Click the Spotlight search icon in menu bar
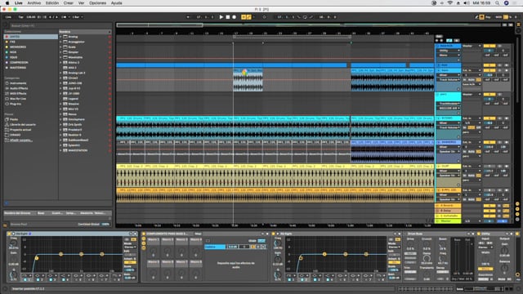Screen dimensions: 523x294 point(498,3)
